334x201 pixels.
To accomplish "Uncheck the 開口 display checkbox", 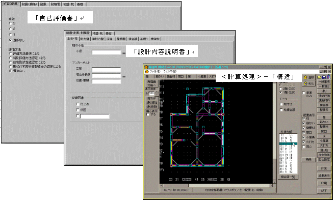I will pos(304,133).
